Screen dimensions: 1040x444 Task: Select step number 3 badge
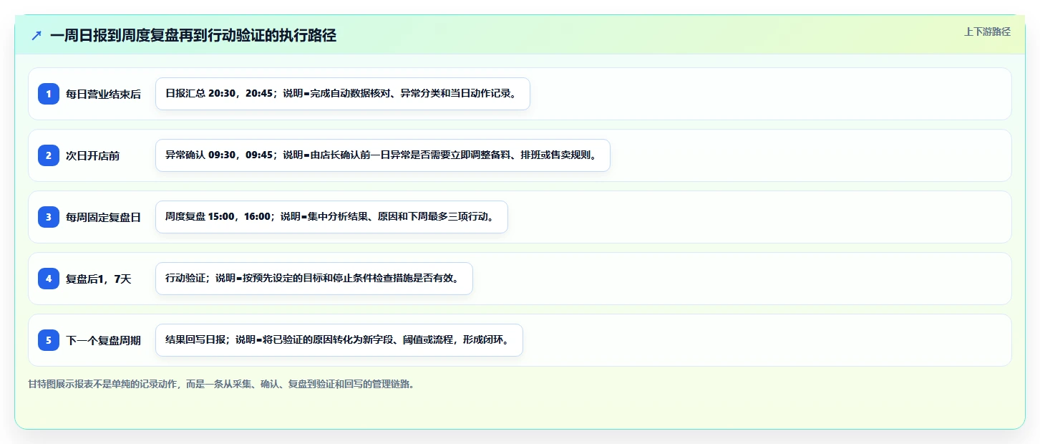click(49, 217)
